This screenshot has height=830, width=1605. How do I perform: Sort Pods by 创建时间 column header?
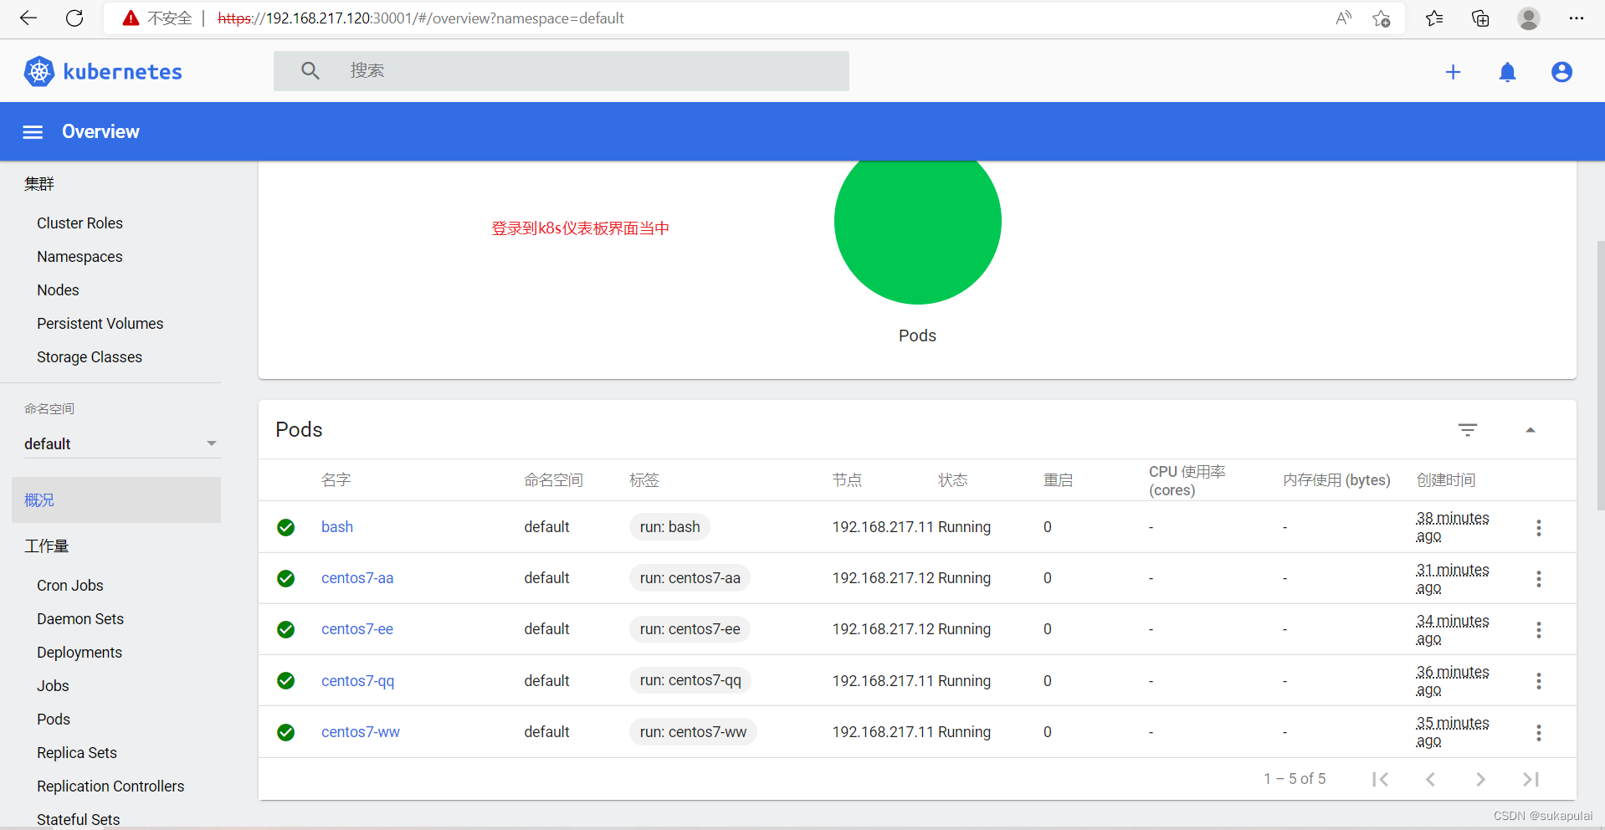[1446, 480]
